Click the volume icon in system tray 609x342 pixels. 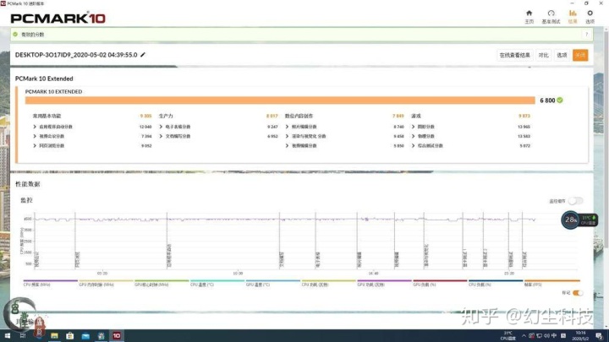click(x=546, y=336)
